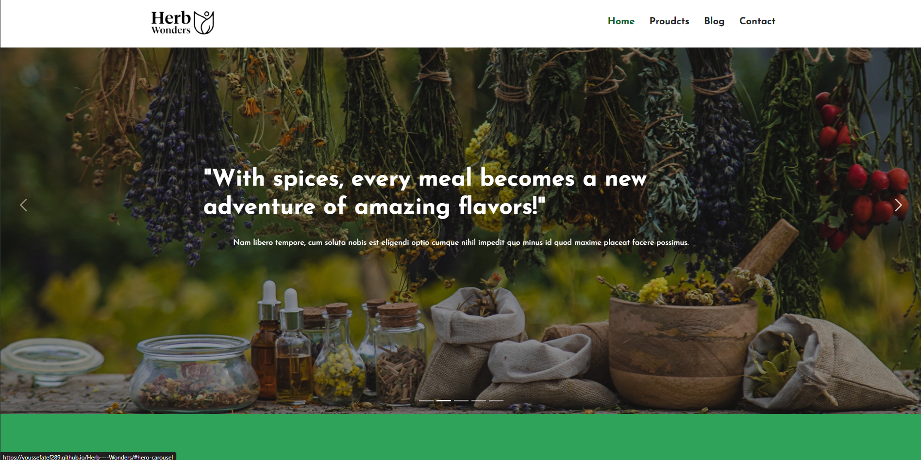Switch to the third carousel indicator
The height and width of the screenshot is (460, 921).
point(461,400)
